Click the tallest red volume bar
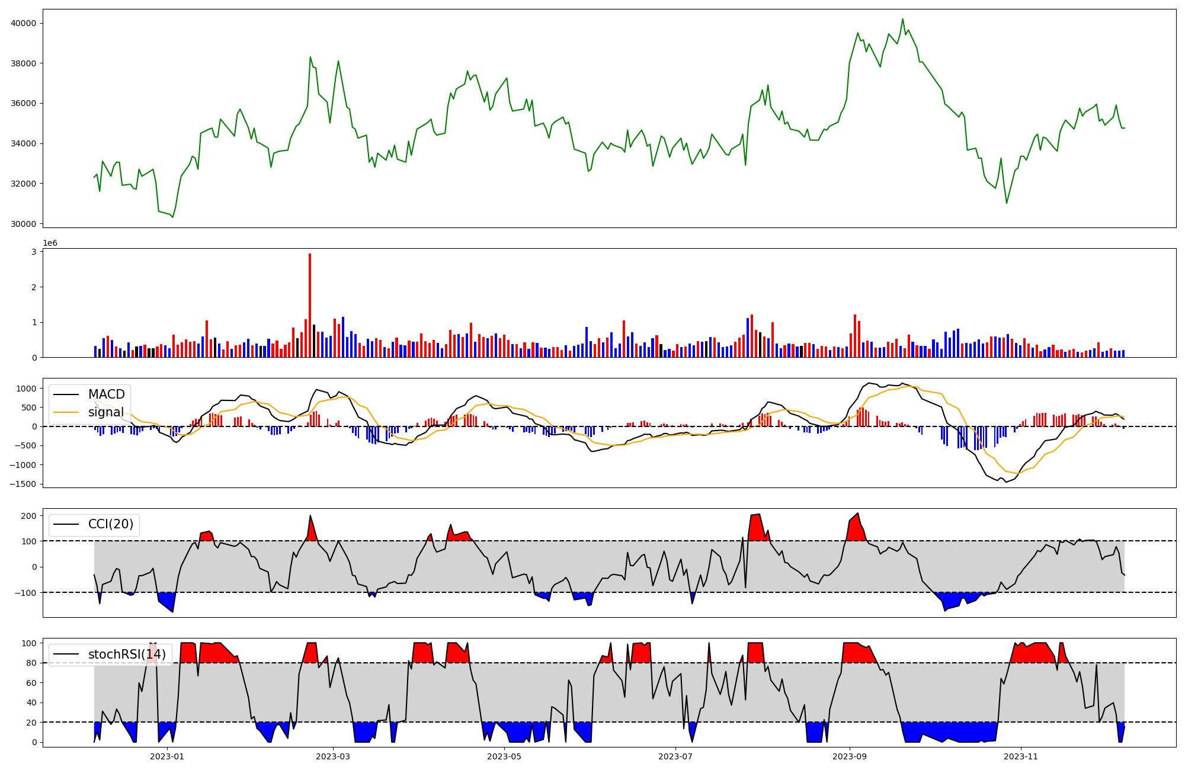 coord(310,306)
